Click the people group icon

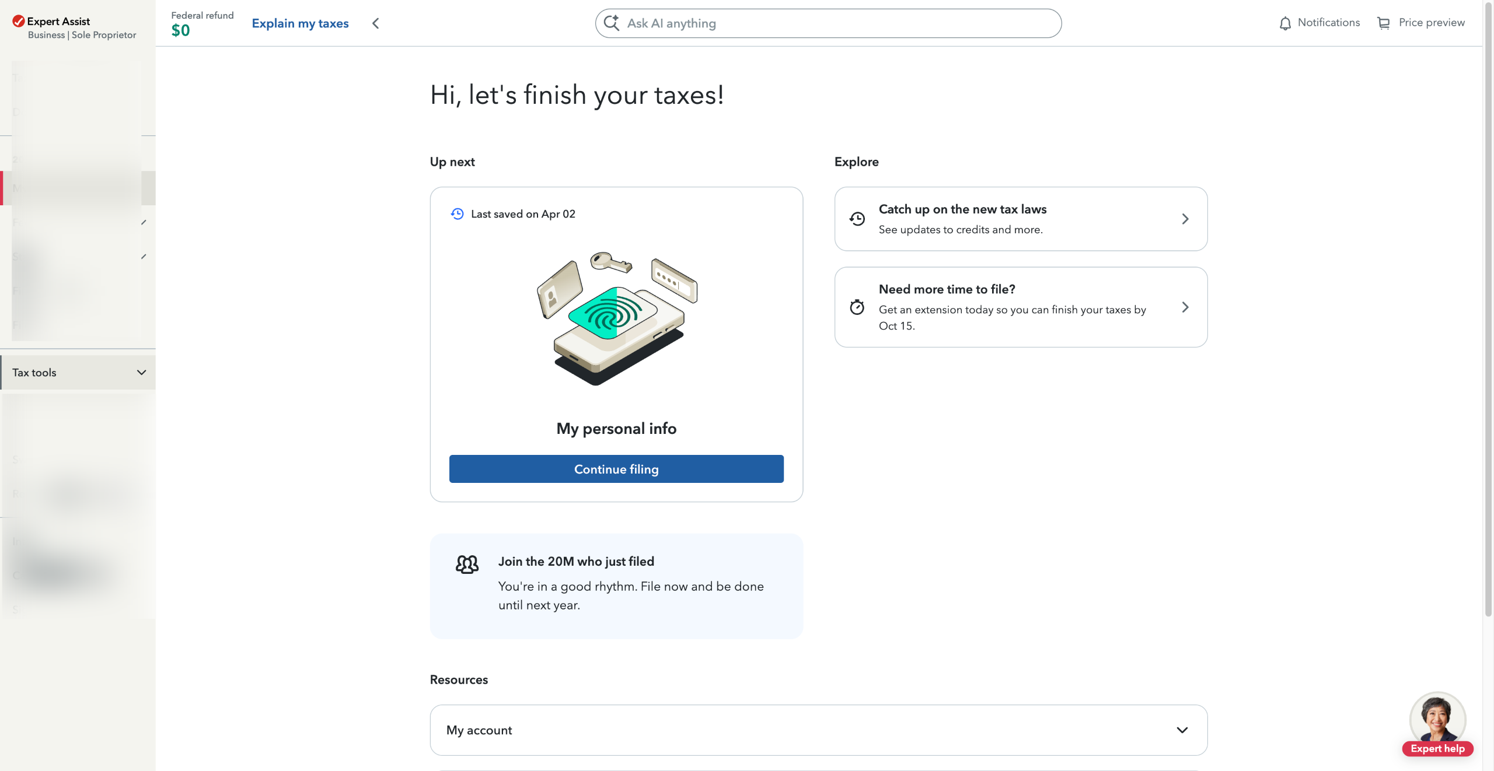click(x=467, y=564)
